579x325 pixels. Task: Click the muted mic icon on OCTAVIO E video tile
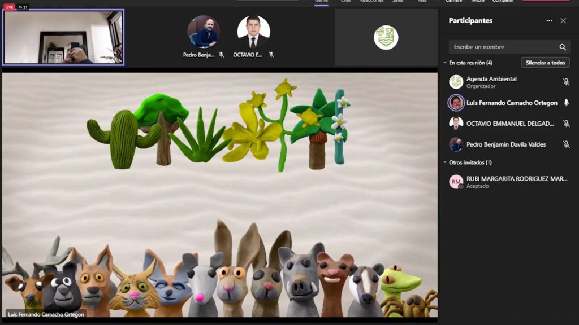[271, 55]
